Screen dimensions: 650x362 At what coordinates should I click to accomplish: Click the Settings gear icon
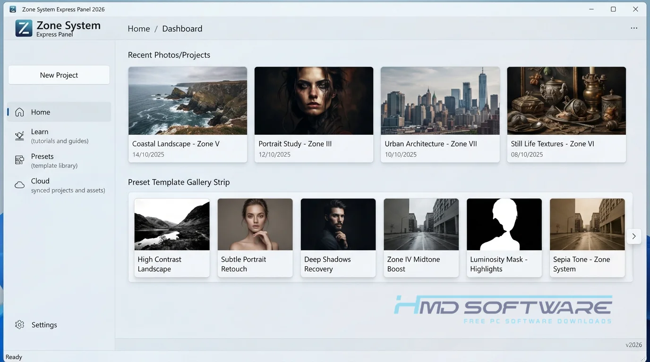pos(19,325)
